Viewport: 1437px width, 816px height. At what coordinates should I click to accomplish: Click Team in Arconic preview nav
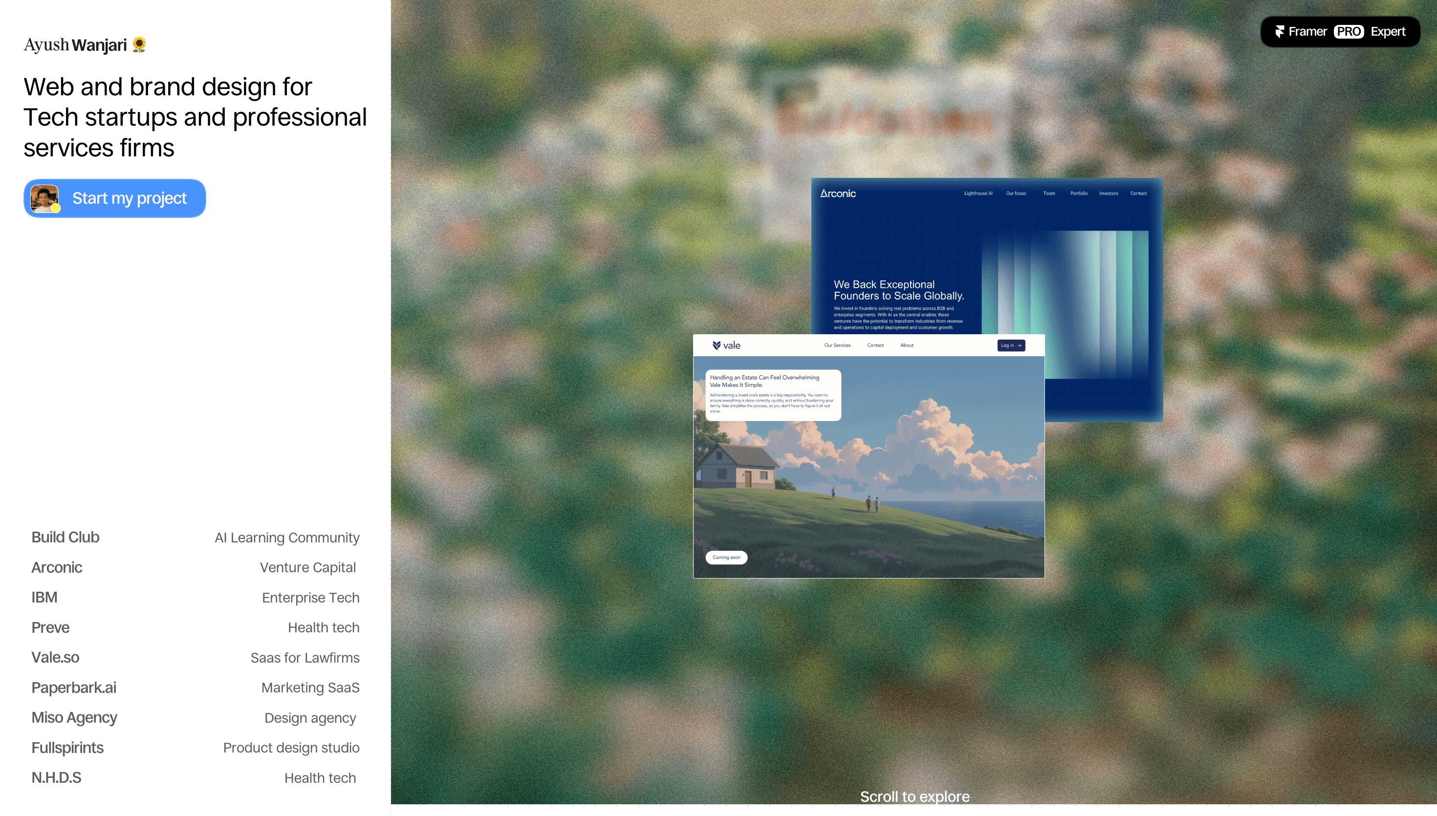coord(1048,193)
